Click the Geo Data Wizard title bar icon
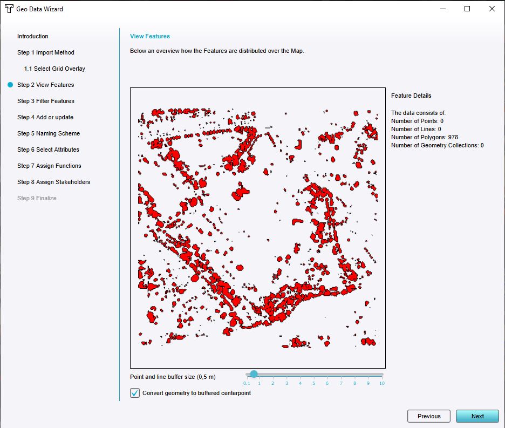Image resolution: width=505 pixels, height=428 pixels. click(8, 9)
